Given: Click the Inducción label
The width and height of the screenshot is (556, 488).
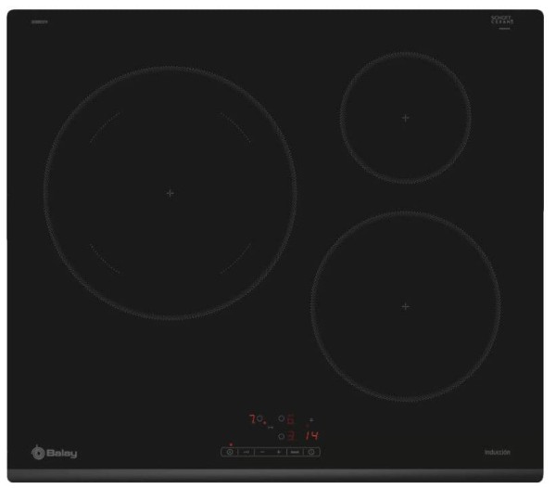Looking at the screenshot, I should [497, 453].
